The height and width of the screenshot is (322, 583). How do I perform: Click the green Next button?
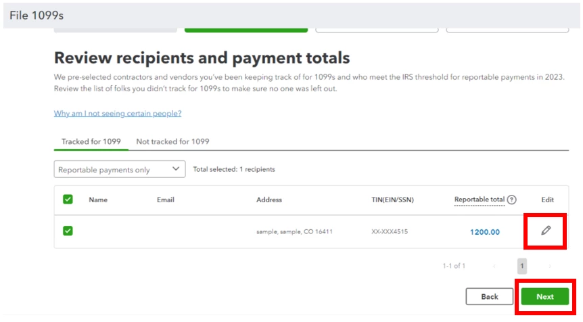coord(544,296)
